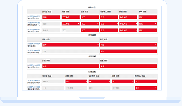Click 批量 button beside 验收 header
Viewport: 182px width, 106px height.
tap(106, 61)
